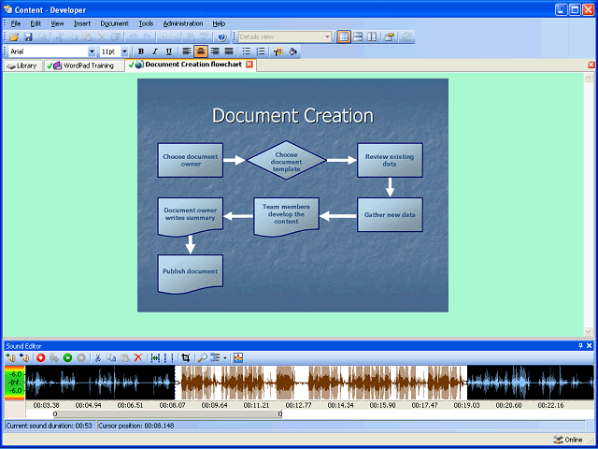Insert a bulleted list
Viewport: 598px width, 449px height.
(x=247, y=51)
